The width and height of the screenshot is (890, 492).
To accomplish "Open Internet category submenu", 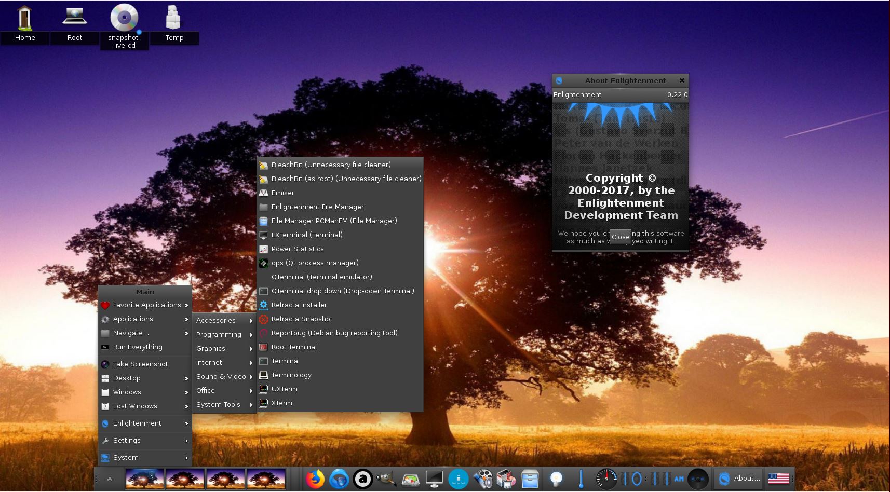I will pos(224,362).
